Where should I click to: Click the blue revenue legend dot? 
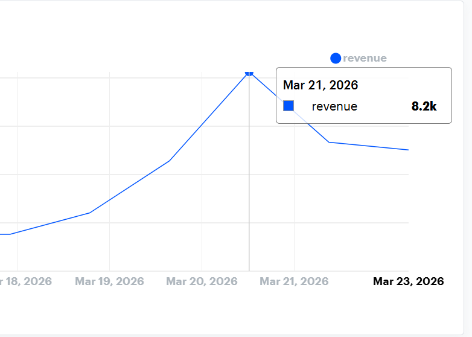point(336,58)
